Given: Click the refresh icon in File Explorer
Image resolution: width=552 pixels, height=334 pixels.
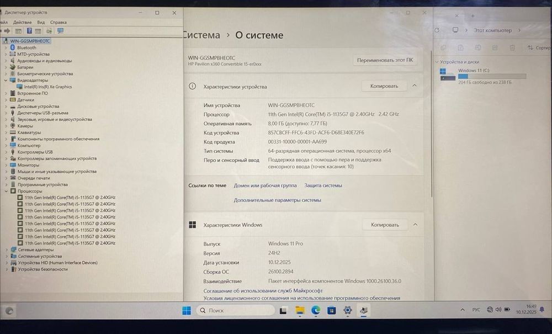Looking at the screenshot, I should [437, 30].
